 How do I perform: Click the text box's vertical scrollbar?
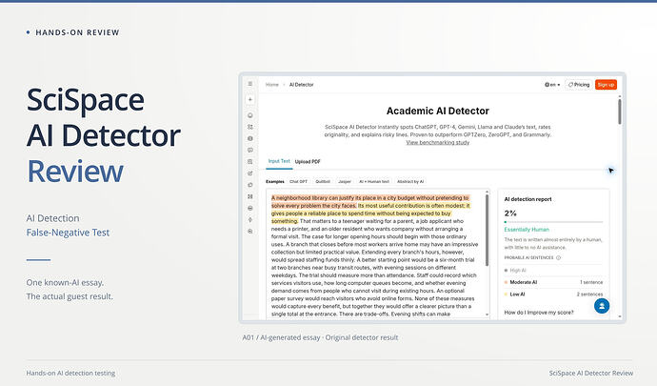[487, 230]
